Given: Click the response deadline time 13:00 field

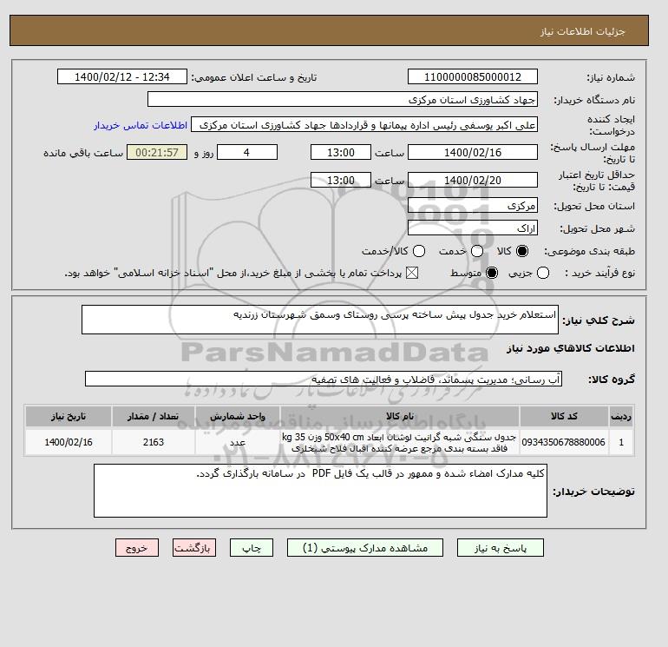Looking at the screenshot, I should (341, 152).
